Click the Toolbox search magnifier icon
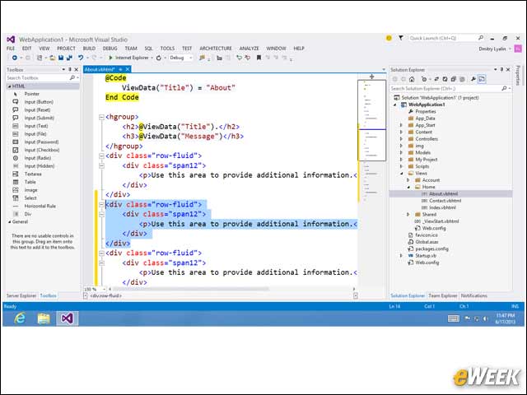 click(72, 77)
